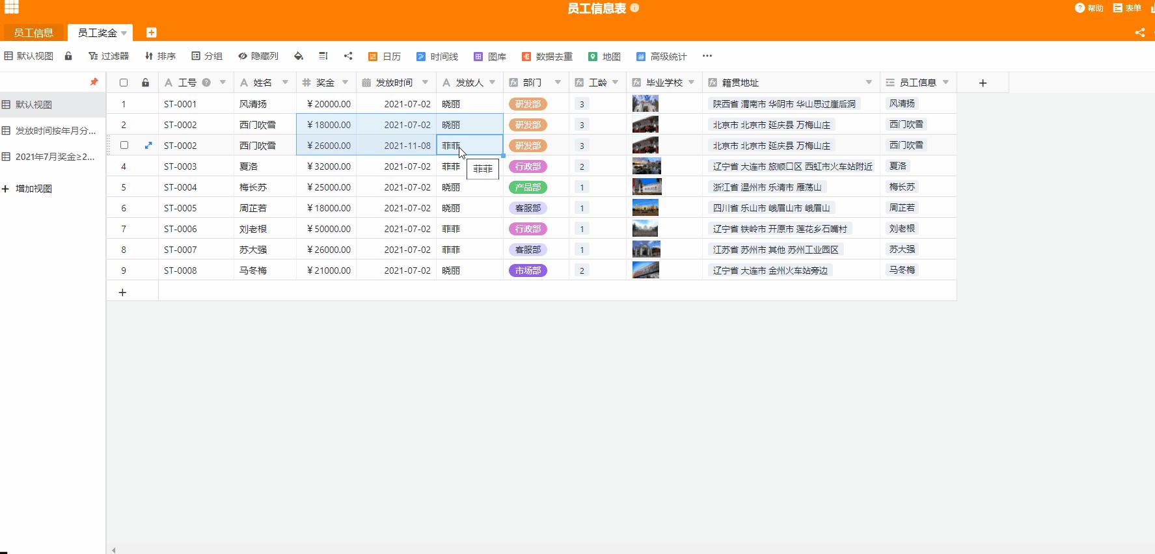This screenshot has height=554, width=1155.
Task: Open the 姓名 column dropdown arrow
Action: (x=285, y=83)
